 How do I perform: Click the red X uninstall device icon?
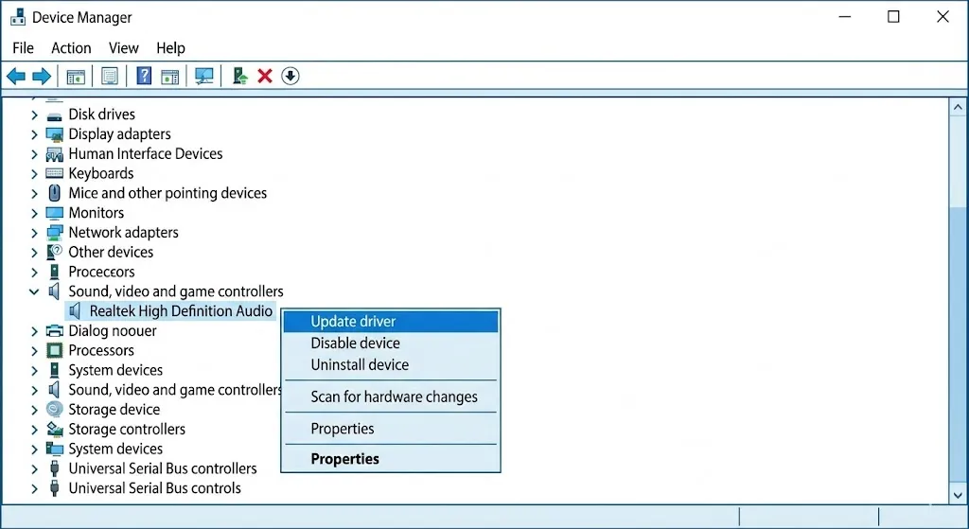(x=265, y=76)
